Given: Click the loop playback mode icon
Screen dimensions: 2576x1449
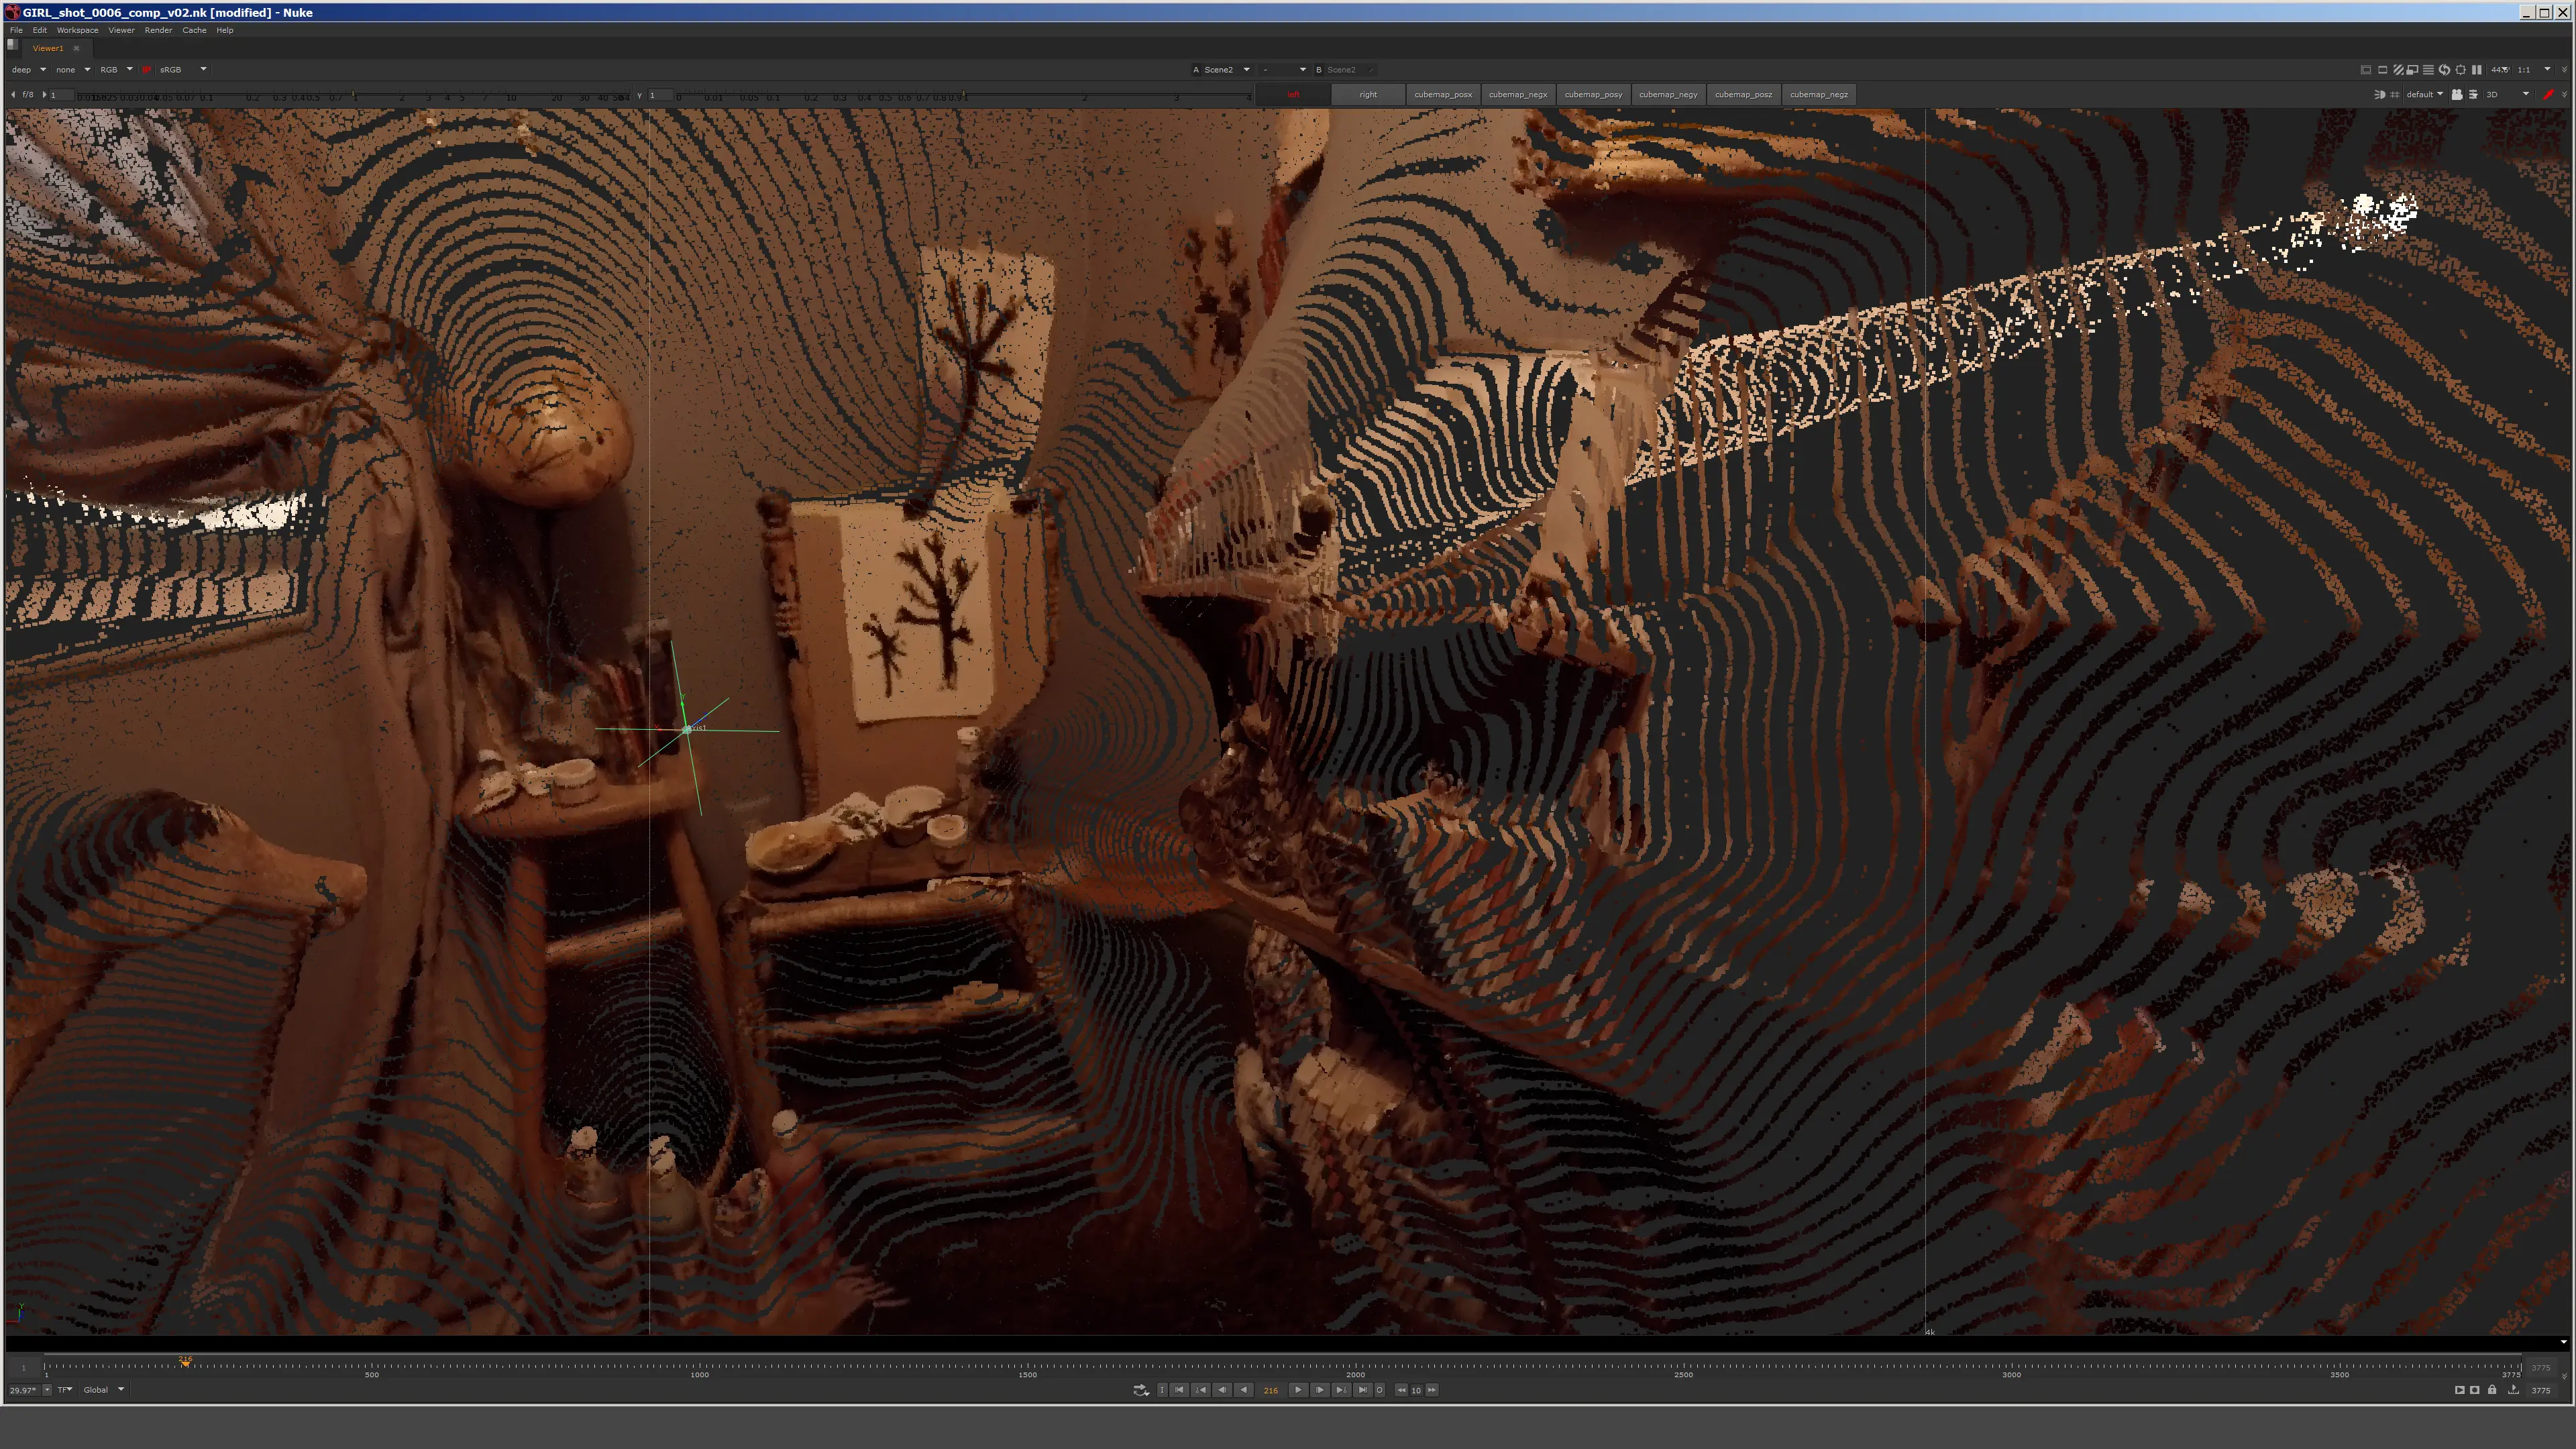Looking at the screenshot, I should coord(1141,1390).
